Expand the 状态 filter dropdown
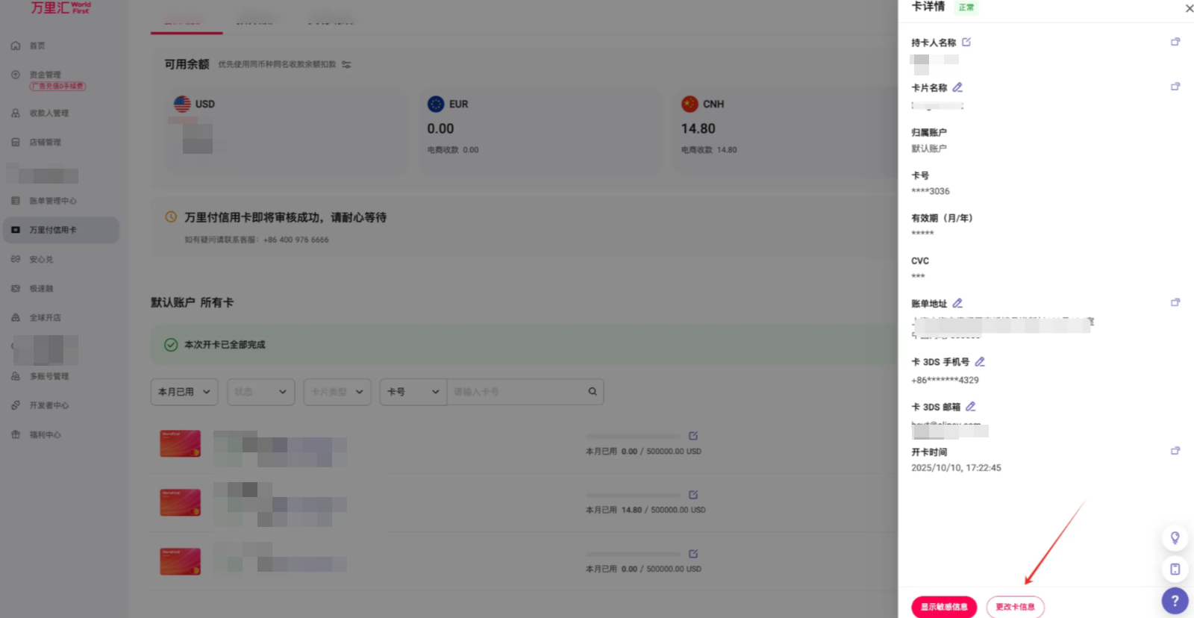The height and width of the screenshot is (618, 1194). click(x=260, y=392)
